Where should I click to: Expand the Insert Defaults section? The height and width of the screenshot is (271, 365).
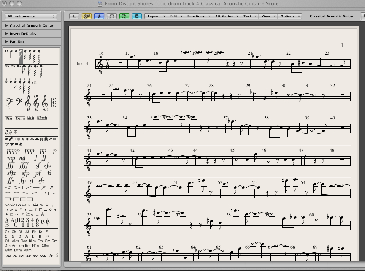click(31, 34)
